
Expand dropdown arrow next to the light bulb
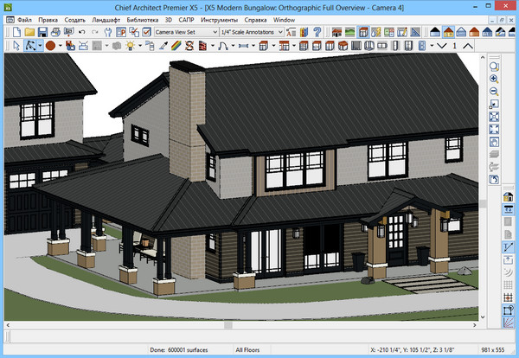(140, 46)
